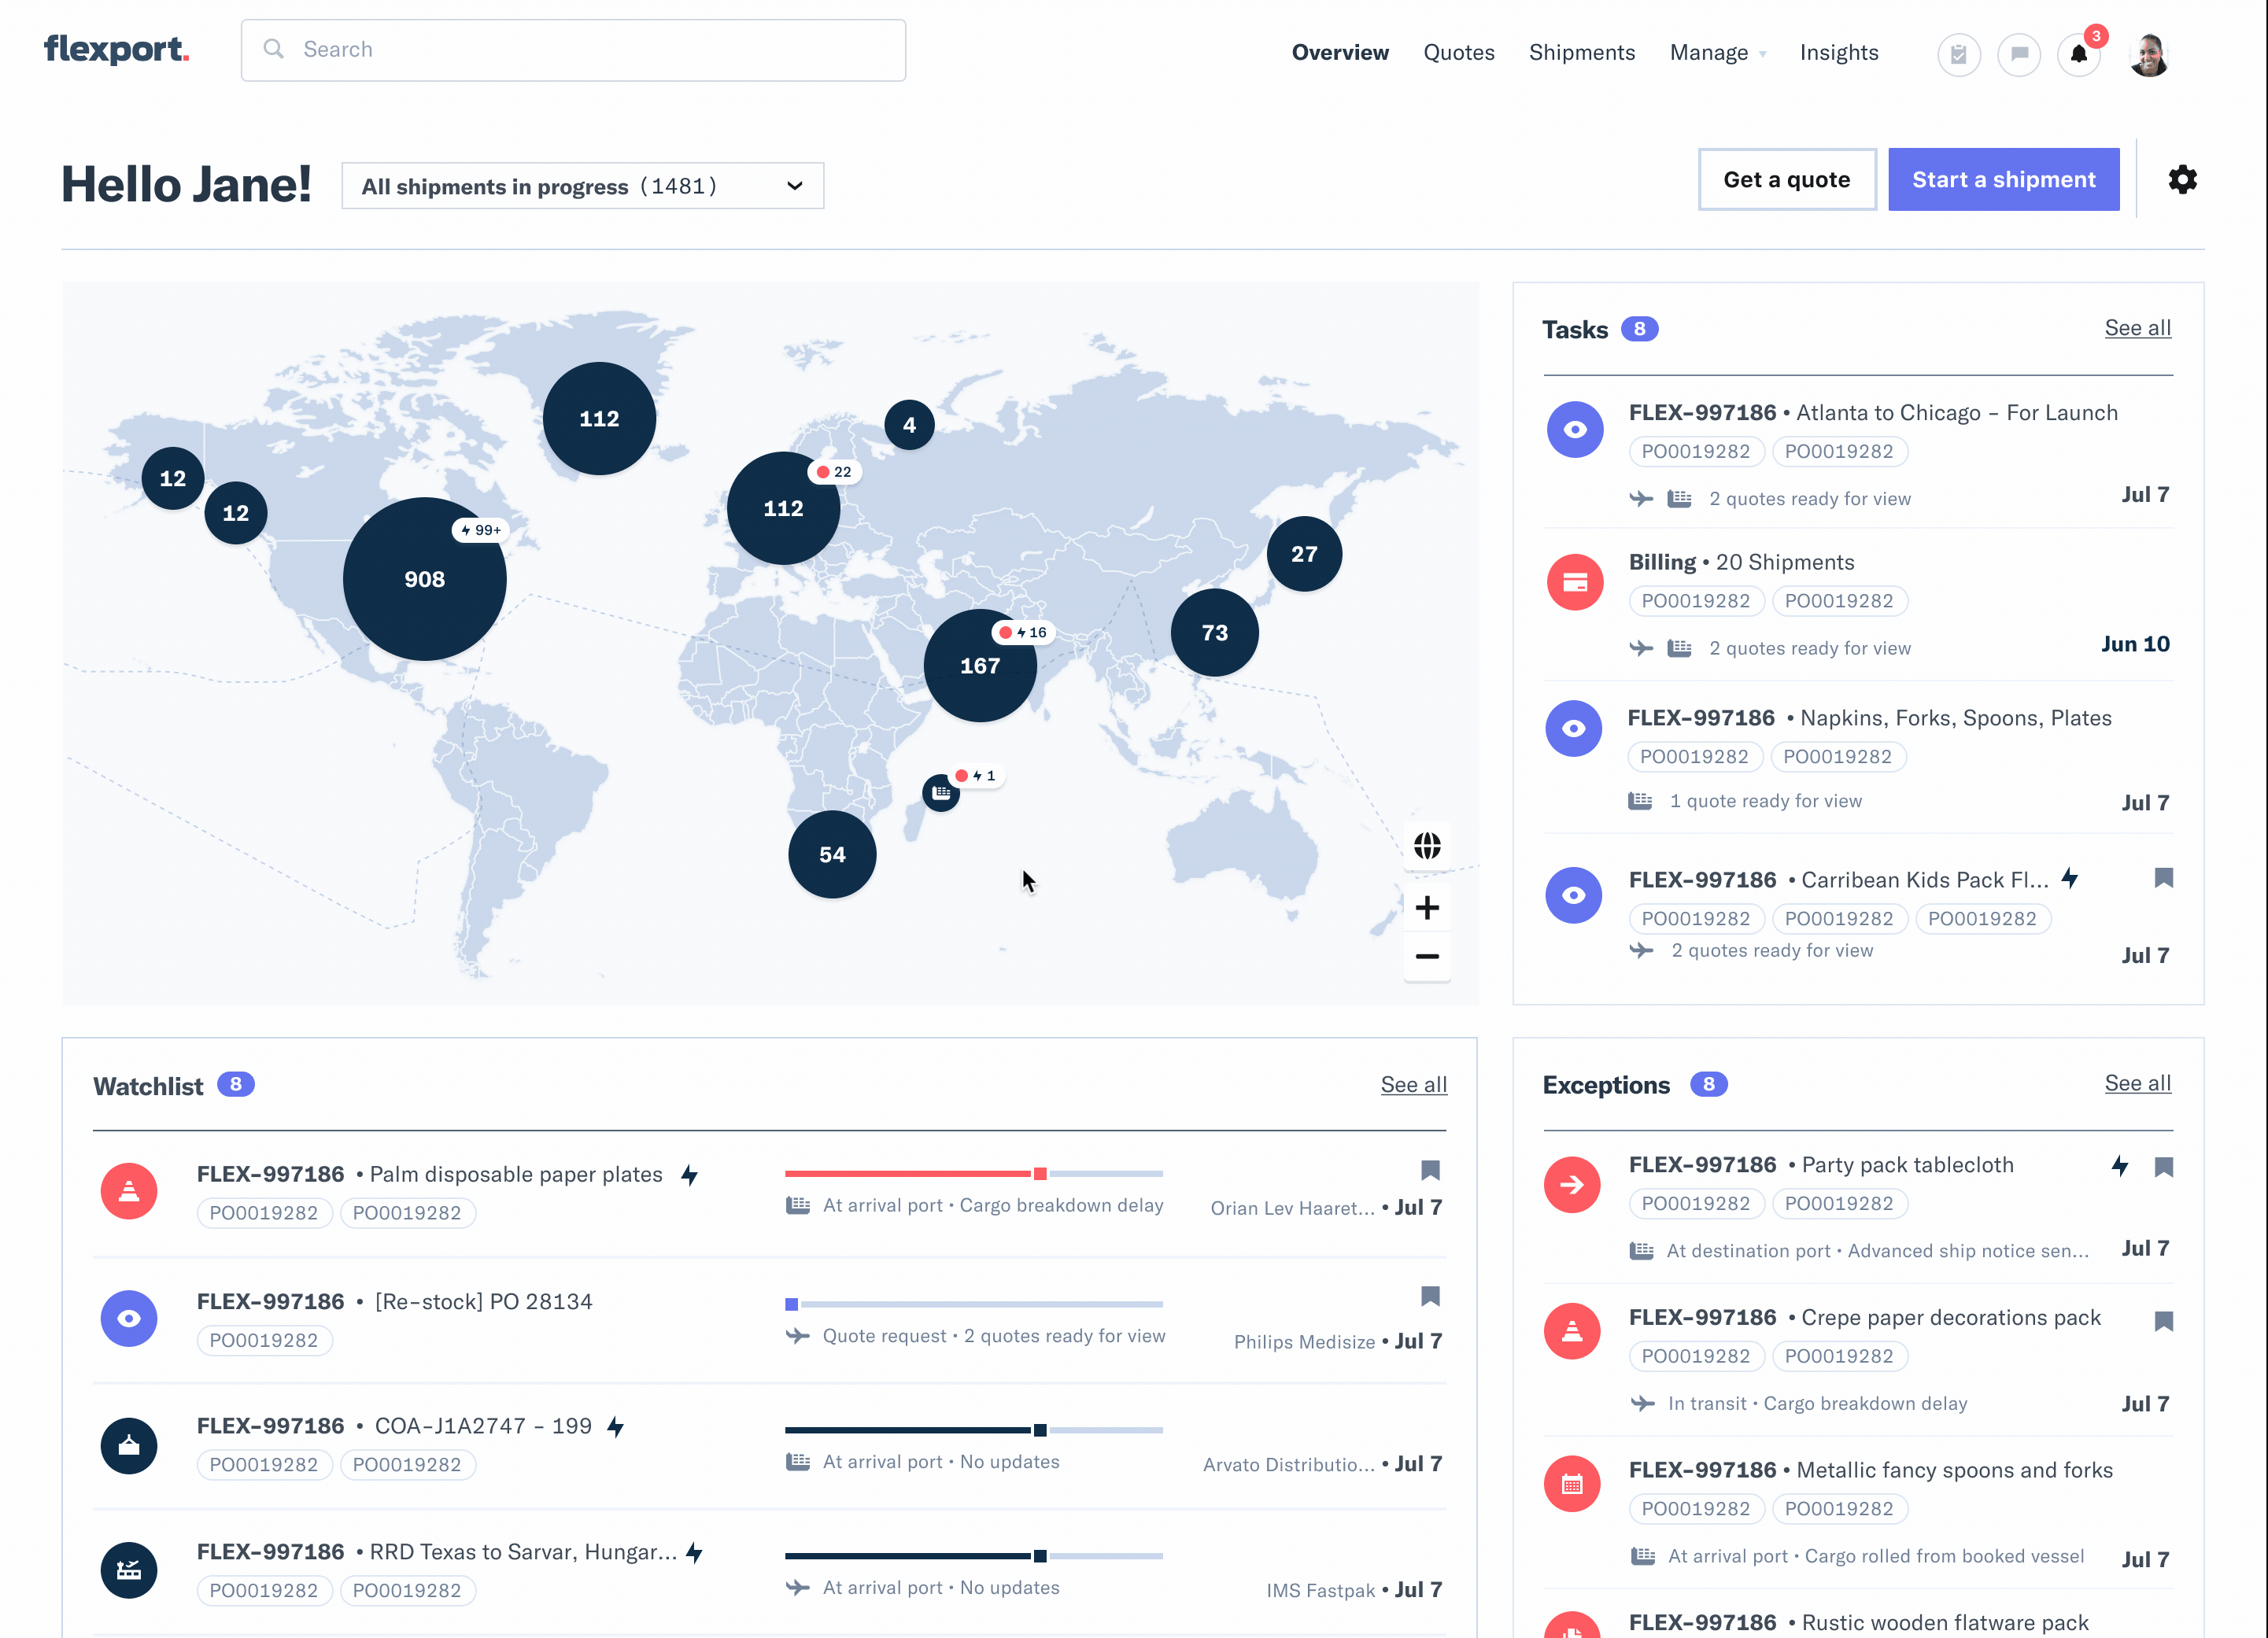Click the Start a shipment button
The image size is (2268, 1638).
pos(2003,180)
